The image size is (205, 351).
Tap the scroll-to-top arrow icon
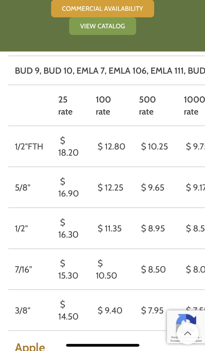188,333
